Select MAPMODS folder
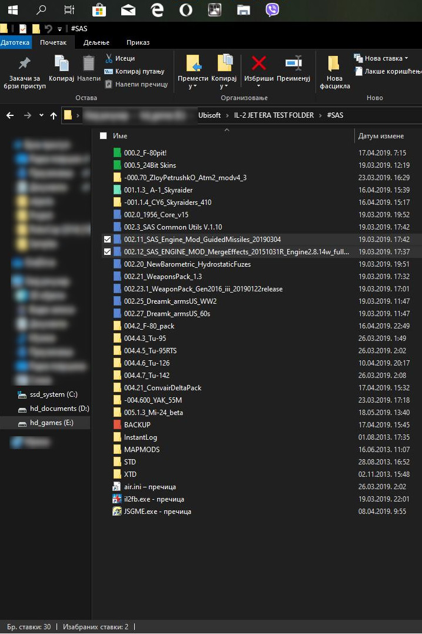Image resolution: width=422 pixels, height=634 pixels. 141,450
